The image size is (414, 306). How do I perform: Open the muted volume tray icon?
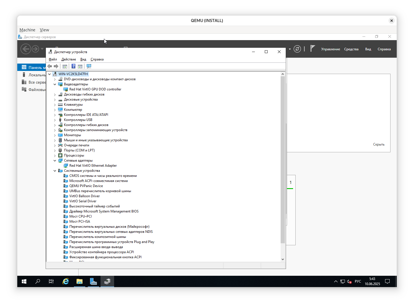[349, 281]
